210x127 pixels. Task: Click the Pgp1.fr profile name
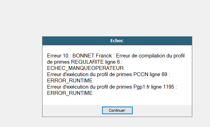[141, 87]
